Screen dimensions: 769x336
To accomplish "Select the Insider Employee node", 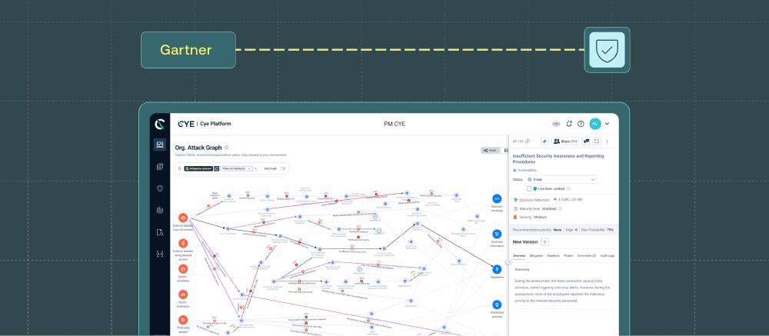I will pos(183,269).
